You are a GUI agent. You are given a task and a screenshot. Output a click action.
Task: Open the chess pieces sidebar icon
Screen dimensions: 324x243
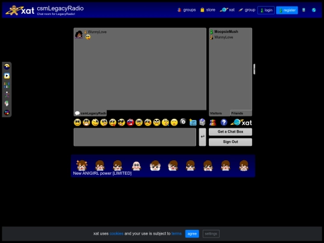[x=7, y=85]
